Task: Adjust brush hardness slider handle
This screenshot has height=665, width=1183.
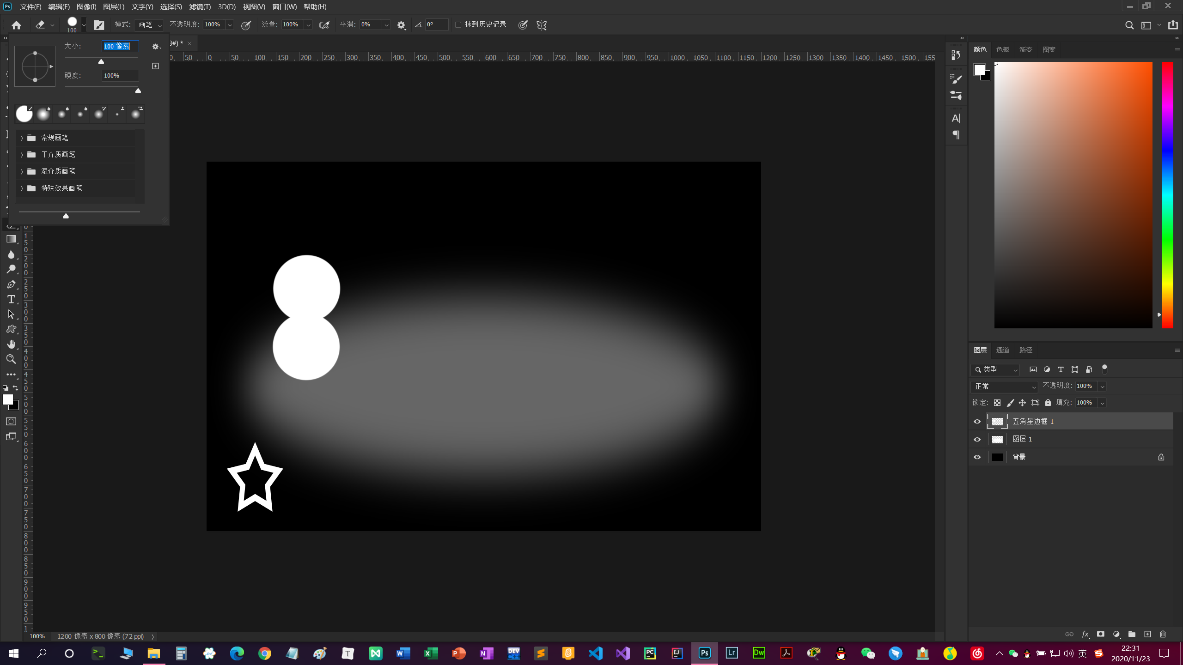Action: (138, 91)
